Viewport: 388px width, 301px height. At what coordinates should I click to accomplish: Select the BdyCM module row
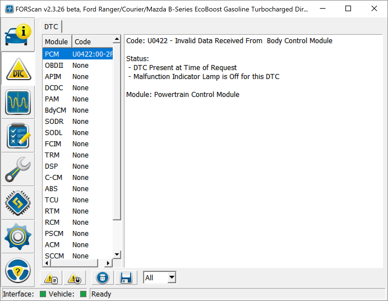tap(78, 110)
